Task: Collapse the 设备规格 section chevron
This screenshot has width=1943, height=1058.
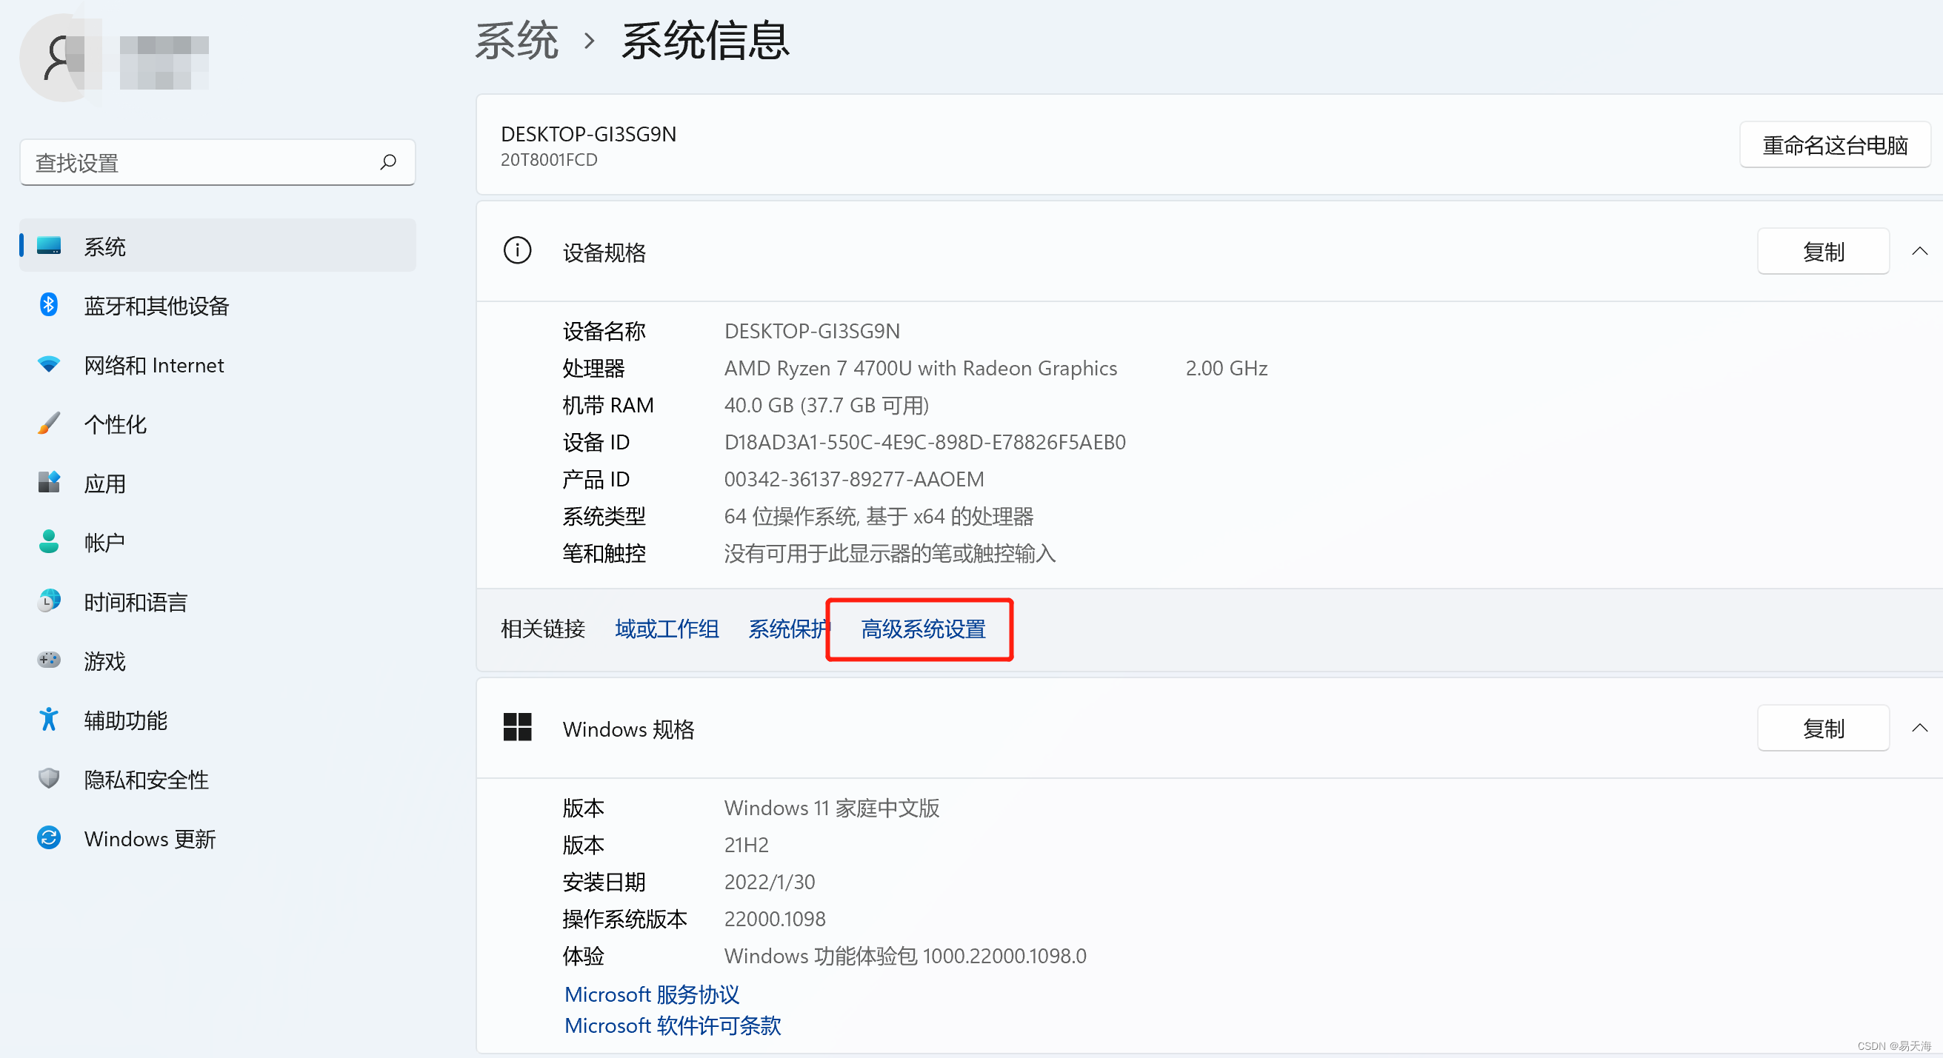Action: click(1920, 251)
